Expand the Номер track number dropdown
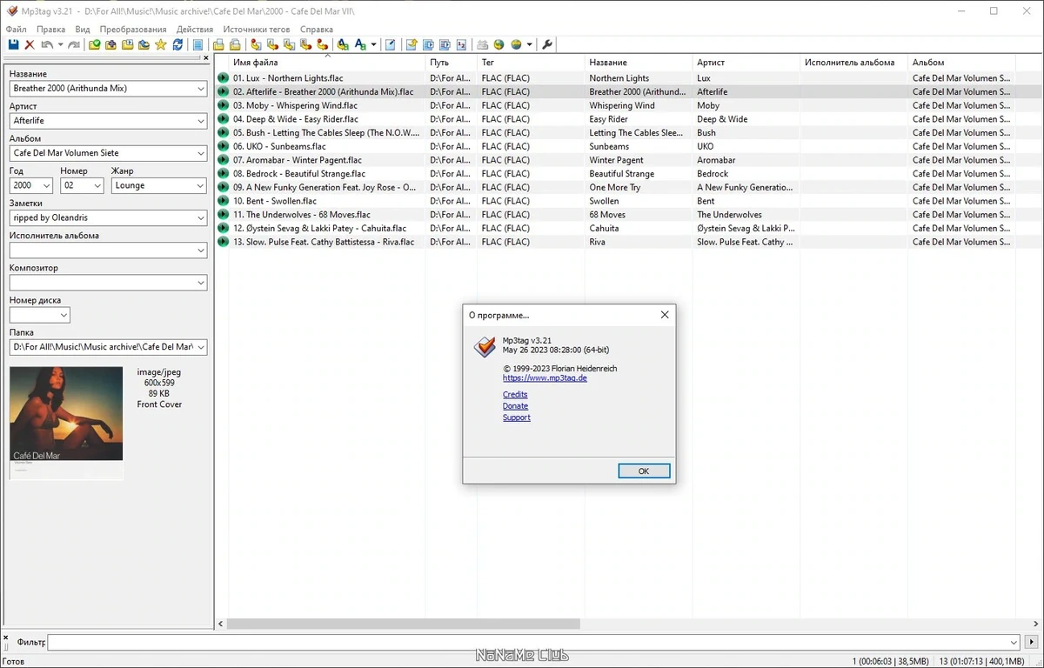Screen dimensions: 1044x668 [97, 185]
